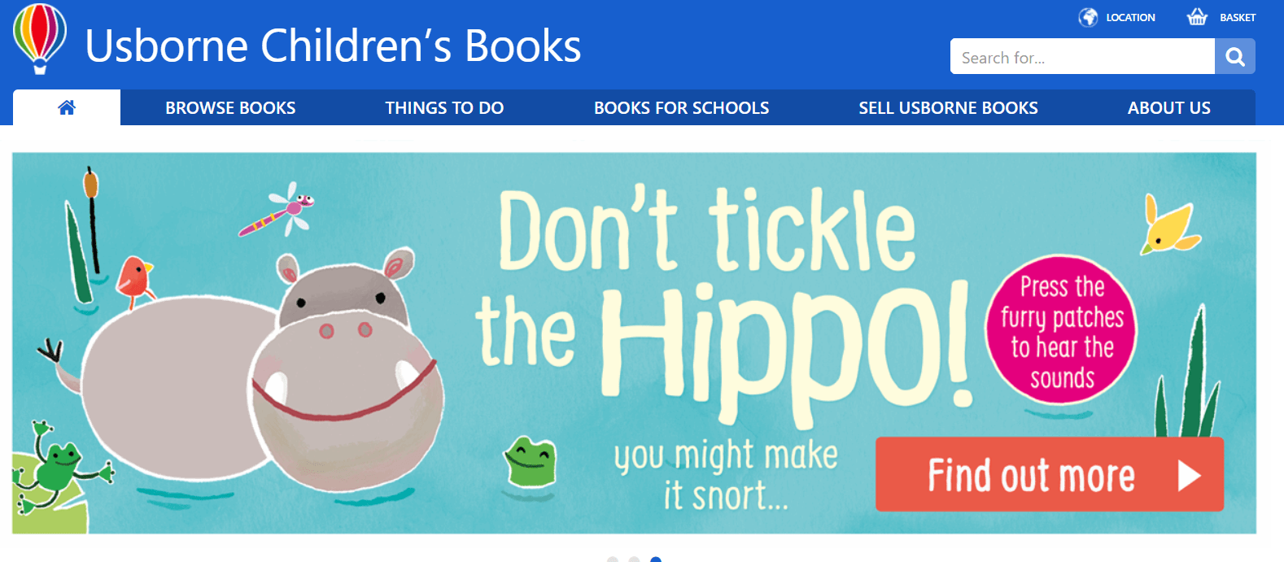Open Browse Books menu

coord(230,108)
